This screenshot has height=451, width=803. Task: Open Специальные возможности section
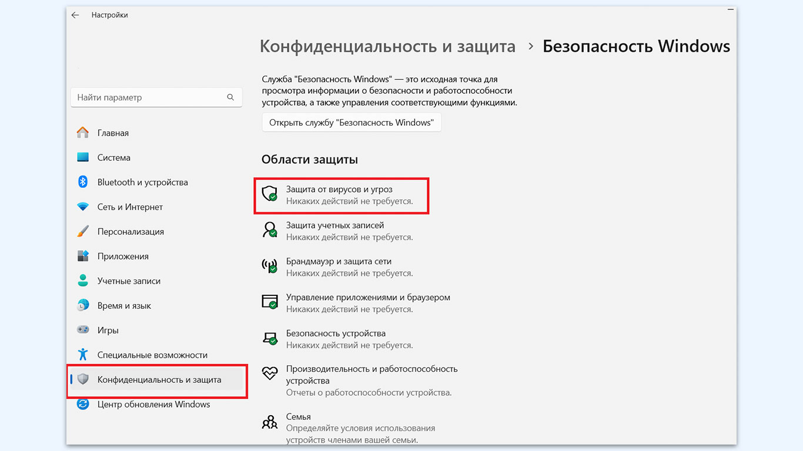tap(156, 355)
